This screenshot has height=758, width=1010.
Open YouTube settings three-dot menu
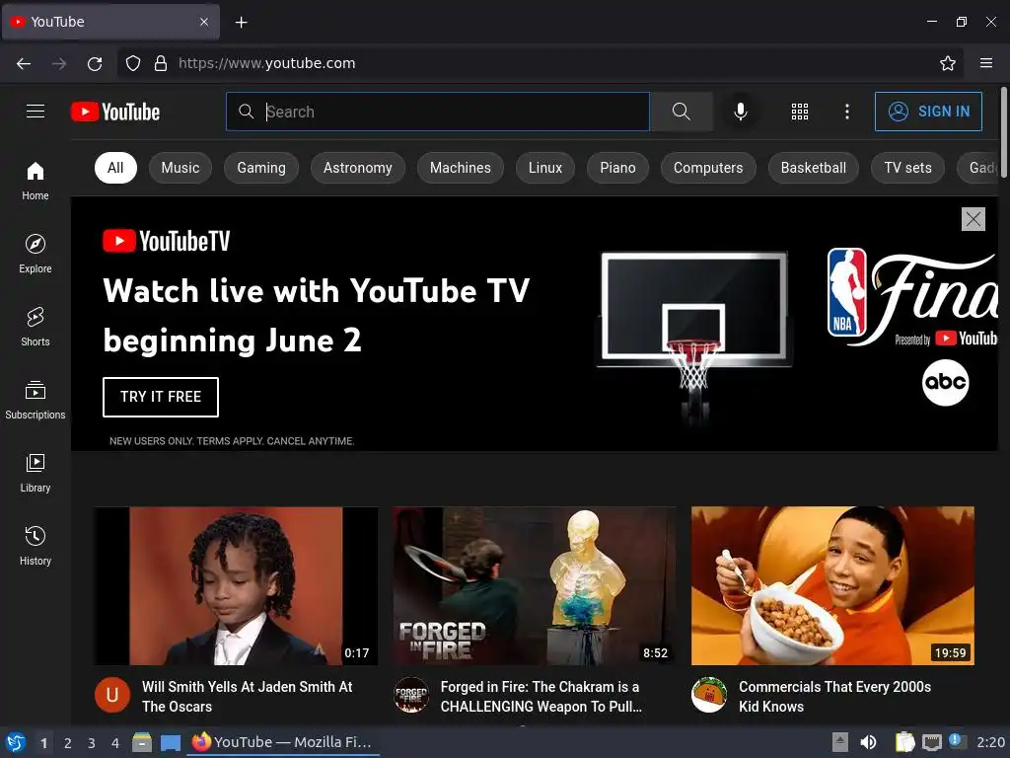tap(847, 112)
